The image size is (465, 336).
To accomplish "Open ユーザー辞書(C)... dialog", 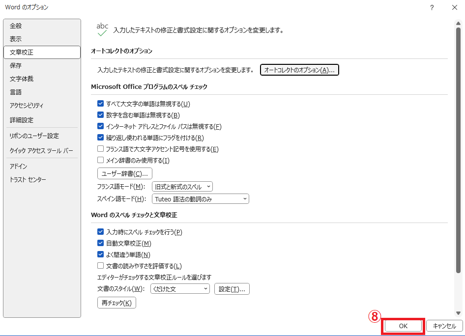I will tap(124, 173).
